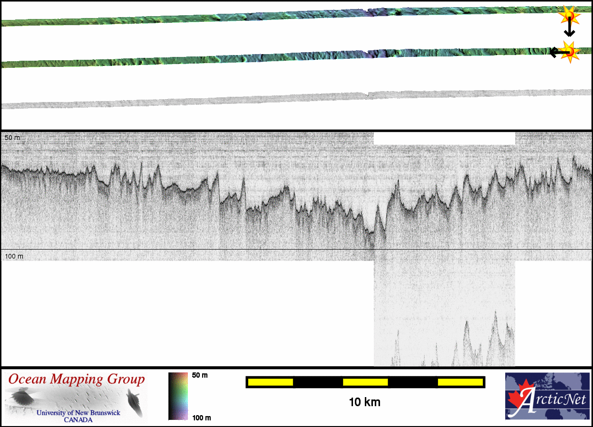This screenshot has height=427, width=593.
Task: Click the 50 m label beside the color scale
Action: coord(200,375)
